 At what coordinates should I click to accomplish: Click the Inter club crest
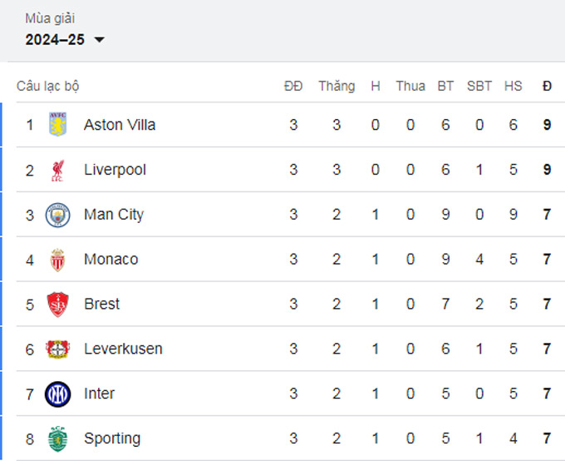coord(57,394)
